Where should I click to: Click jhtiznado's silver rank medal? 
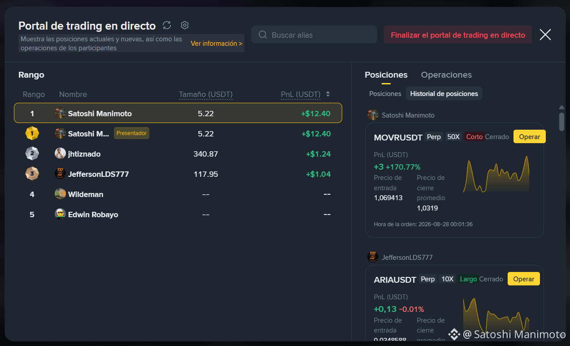tap(32, 153)
